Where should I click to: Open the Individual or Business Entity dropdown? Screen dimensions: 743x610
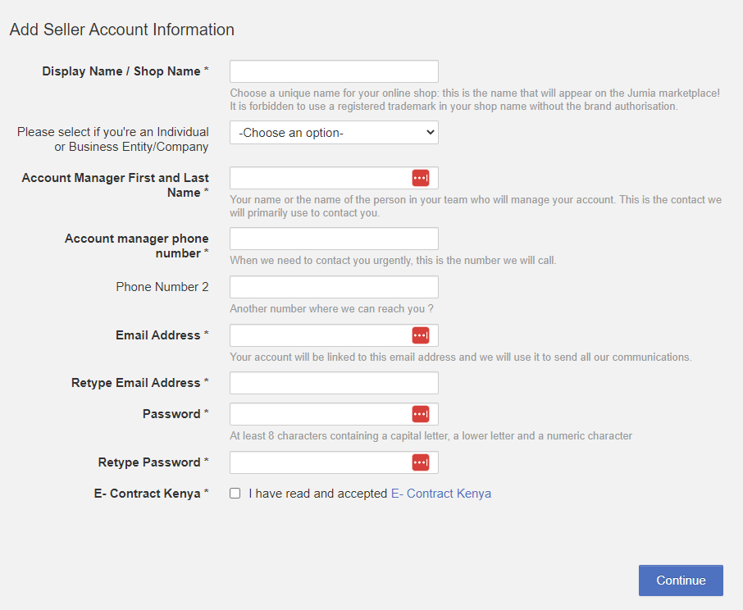coord(334,133)
